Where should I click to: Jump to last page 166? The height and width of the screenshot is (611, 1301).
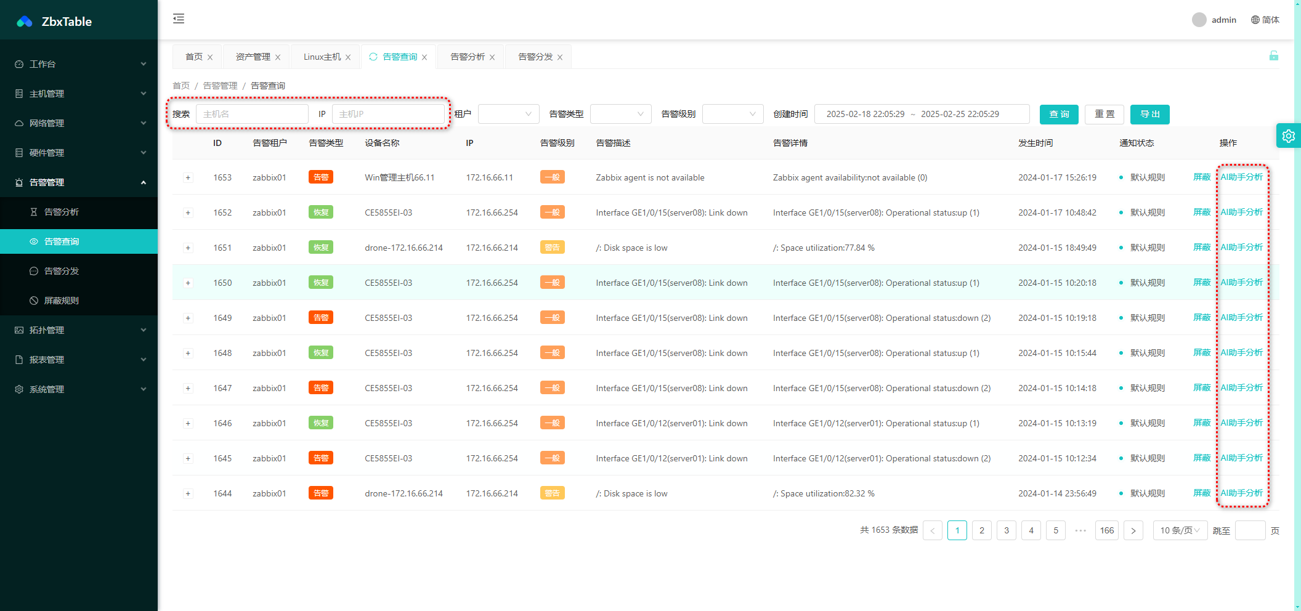pos(1107,530)
